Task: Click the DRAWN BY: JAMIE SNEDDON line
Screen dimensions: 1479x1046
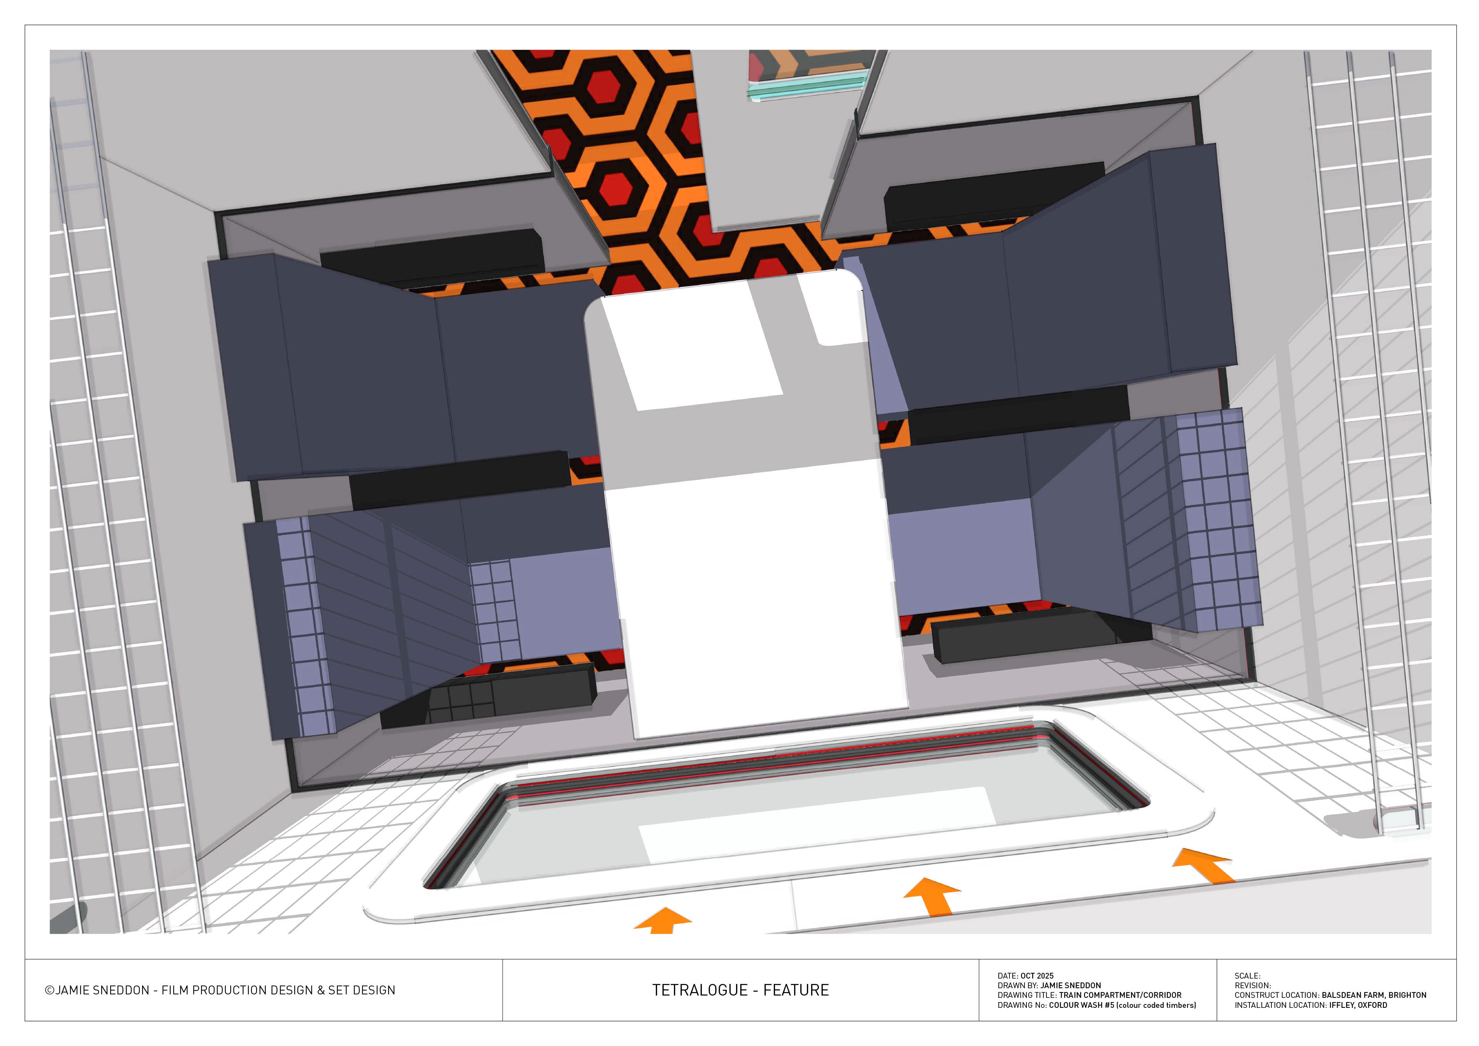Action: coord(1049,986)
